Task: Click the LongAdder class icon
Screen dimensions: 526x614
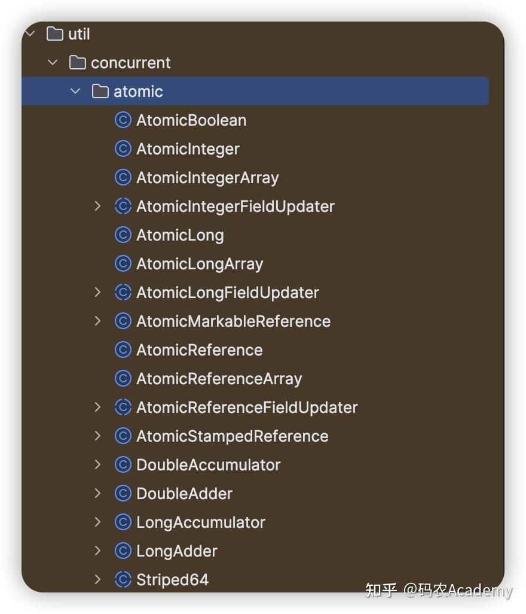Action: tap(123, 551)
